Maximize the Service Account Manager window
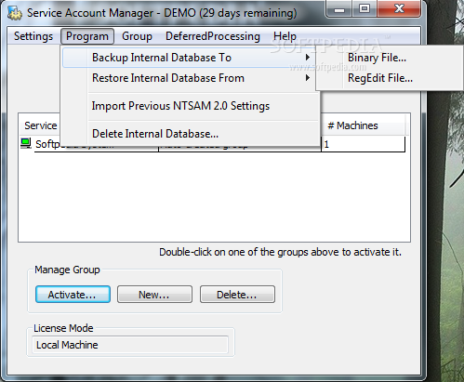The image size is (464, 382). coord(365,9)
